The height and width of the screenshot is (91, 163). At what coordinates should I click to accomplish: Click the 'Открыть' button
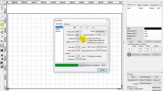(96, 65)
